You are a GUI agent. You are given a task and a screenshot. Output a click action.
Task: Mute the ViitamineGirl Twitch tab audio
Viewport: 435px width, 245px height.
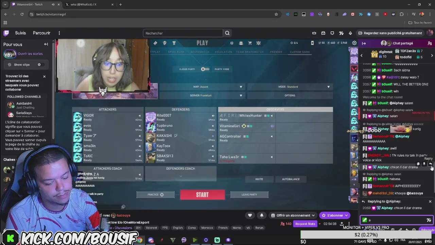click(53, 4)
